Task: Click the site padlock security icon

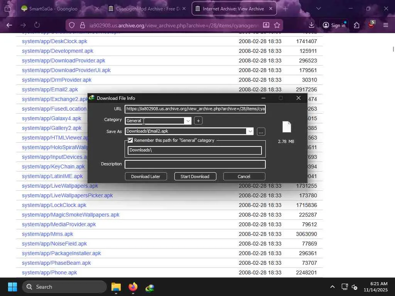Action: (83, 25)
